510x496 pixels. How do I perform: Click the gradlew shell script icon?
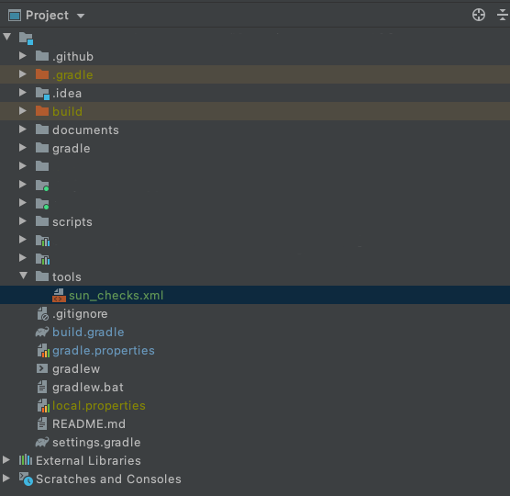point(42,368)
